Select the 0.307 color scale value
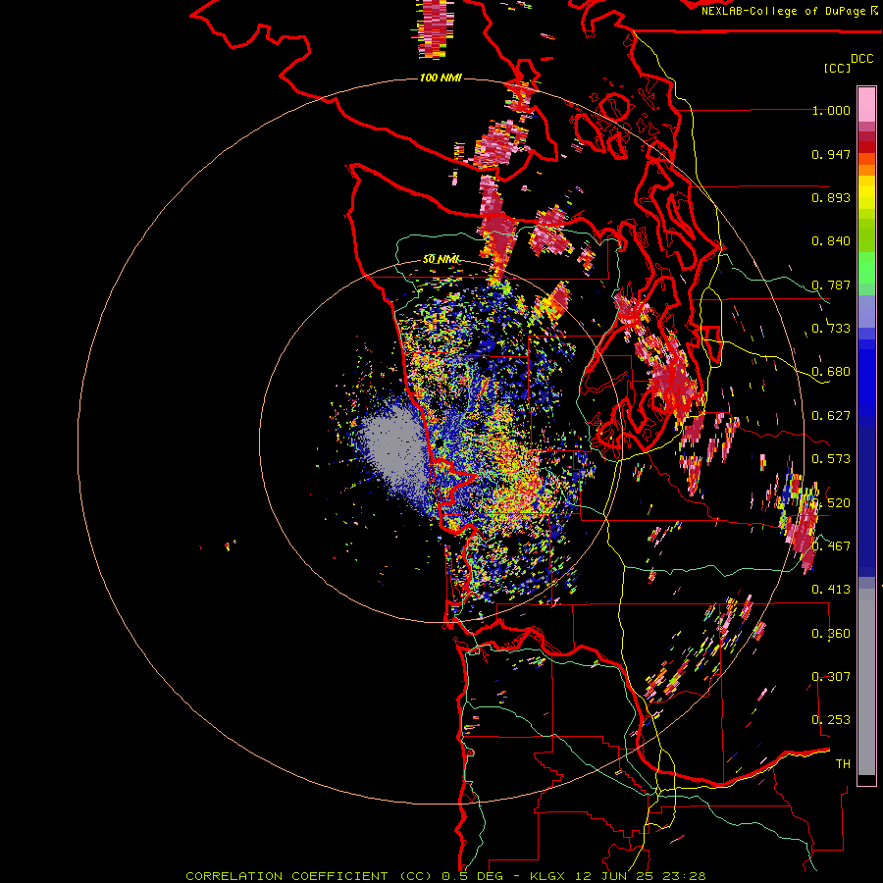This screenshot has height=883, width=883. [831, 677]
